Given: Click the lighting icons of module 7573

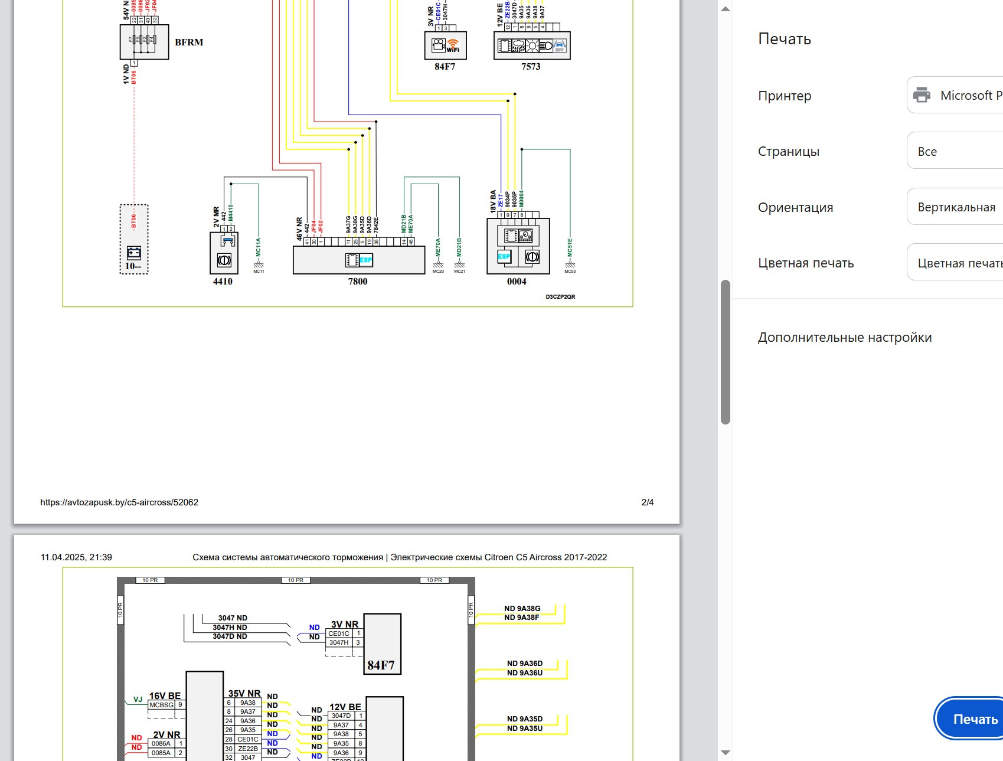Looking at the screenshot, I should (x=532, y=45).
